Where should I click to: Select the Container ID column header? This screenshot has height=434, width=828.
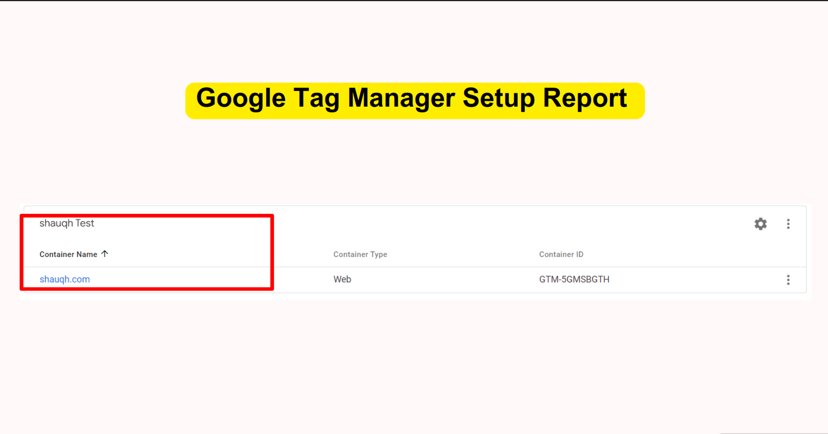561,254
